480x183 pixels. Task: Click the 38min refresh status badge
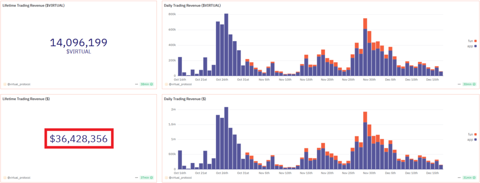(x=146, y=84)
